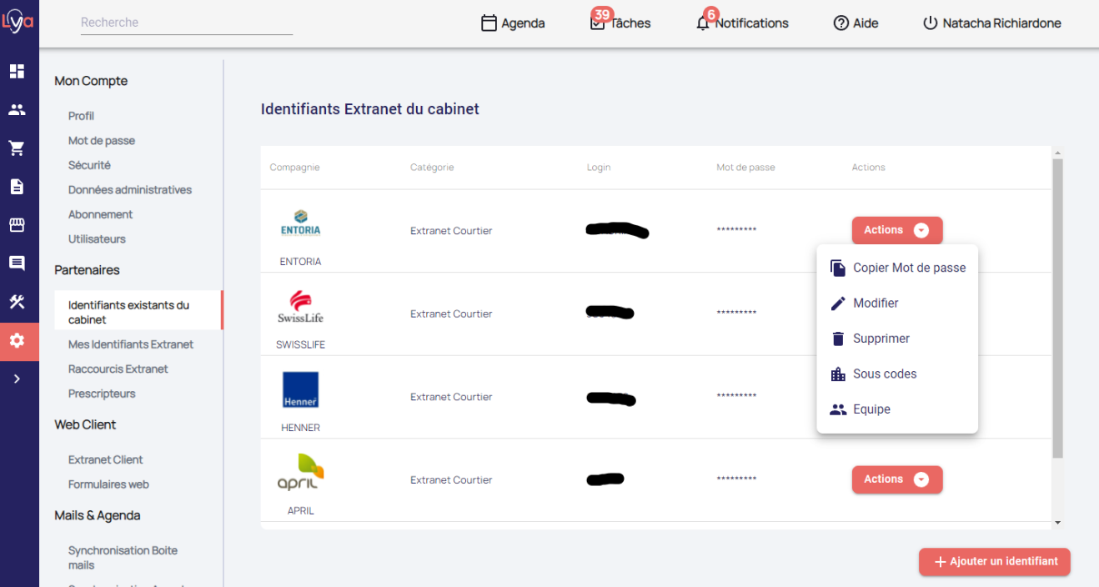1099x587 pixels.
Task: Open the shopping cart sidebar icon
Action: pyautogui.click(x=17, y=148)
